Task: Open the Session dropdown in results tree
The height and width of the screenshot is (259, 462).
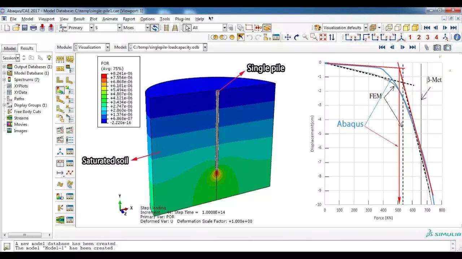Action: [x=18, y=58]
